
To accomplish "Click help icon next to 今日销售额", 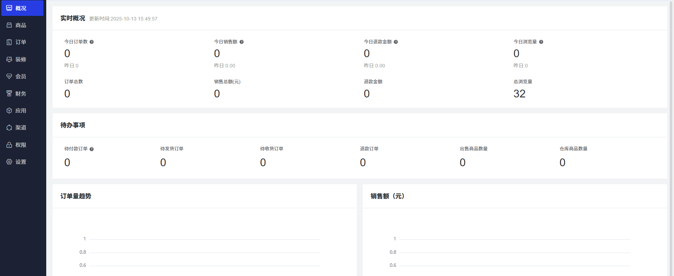I will (242, 42).
